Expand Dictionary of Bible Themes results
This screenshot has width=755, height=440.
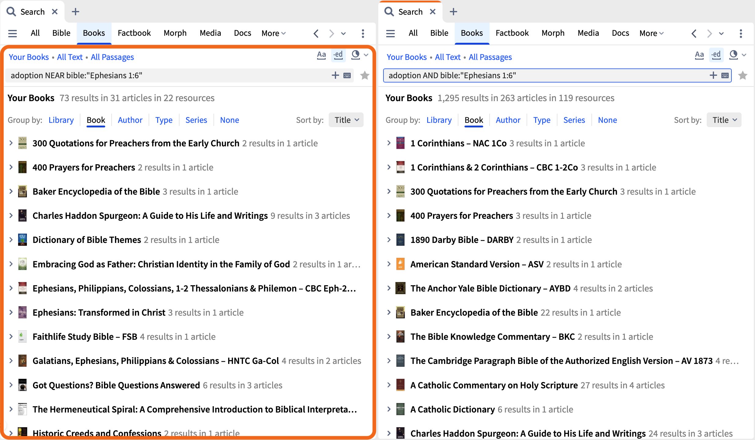pyautogui.click(x=11, y=240)
